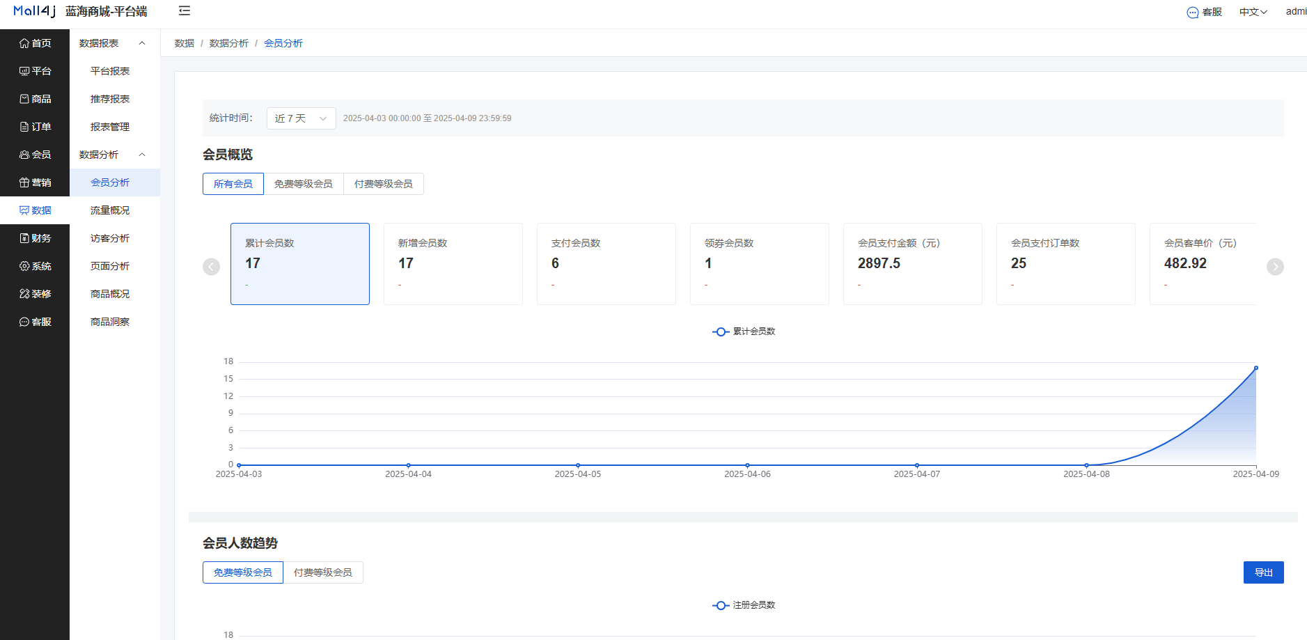This screenshot has height=640, width=1307.
Task: Click 数据分析 breadcrumb link
Action: pos(229,43)
